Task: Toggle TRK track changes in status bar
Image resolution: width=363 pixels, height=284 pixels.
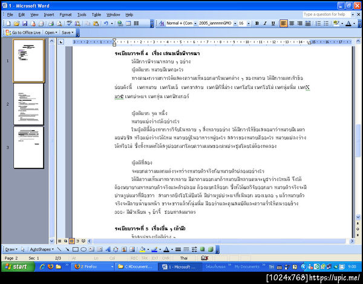Action: point(145,258)
